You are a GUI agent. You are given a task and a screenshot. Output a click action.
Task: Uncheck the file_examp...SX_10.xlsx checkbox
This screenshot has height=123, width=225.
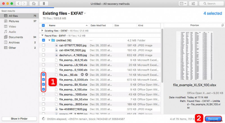point(44,84)
